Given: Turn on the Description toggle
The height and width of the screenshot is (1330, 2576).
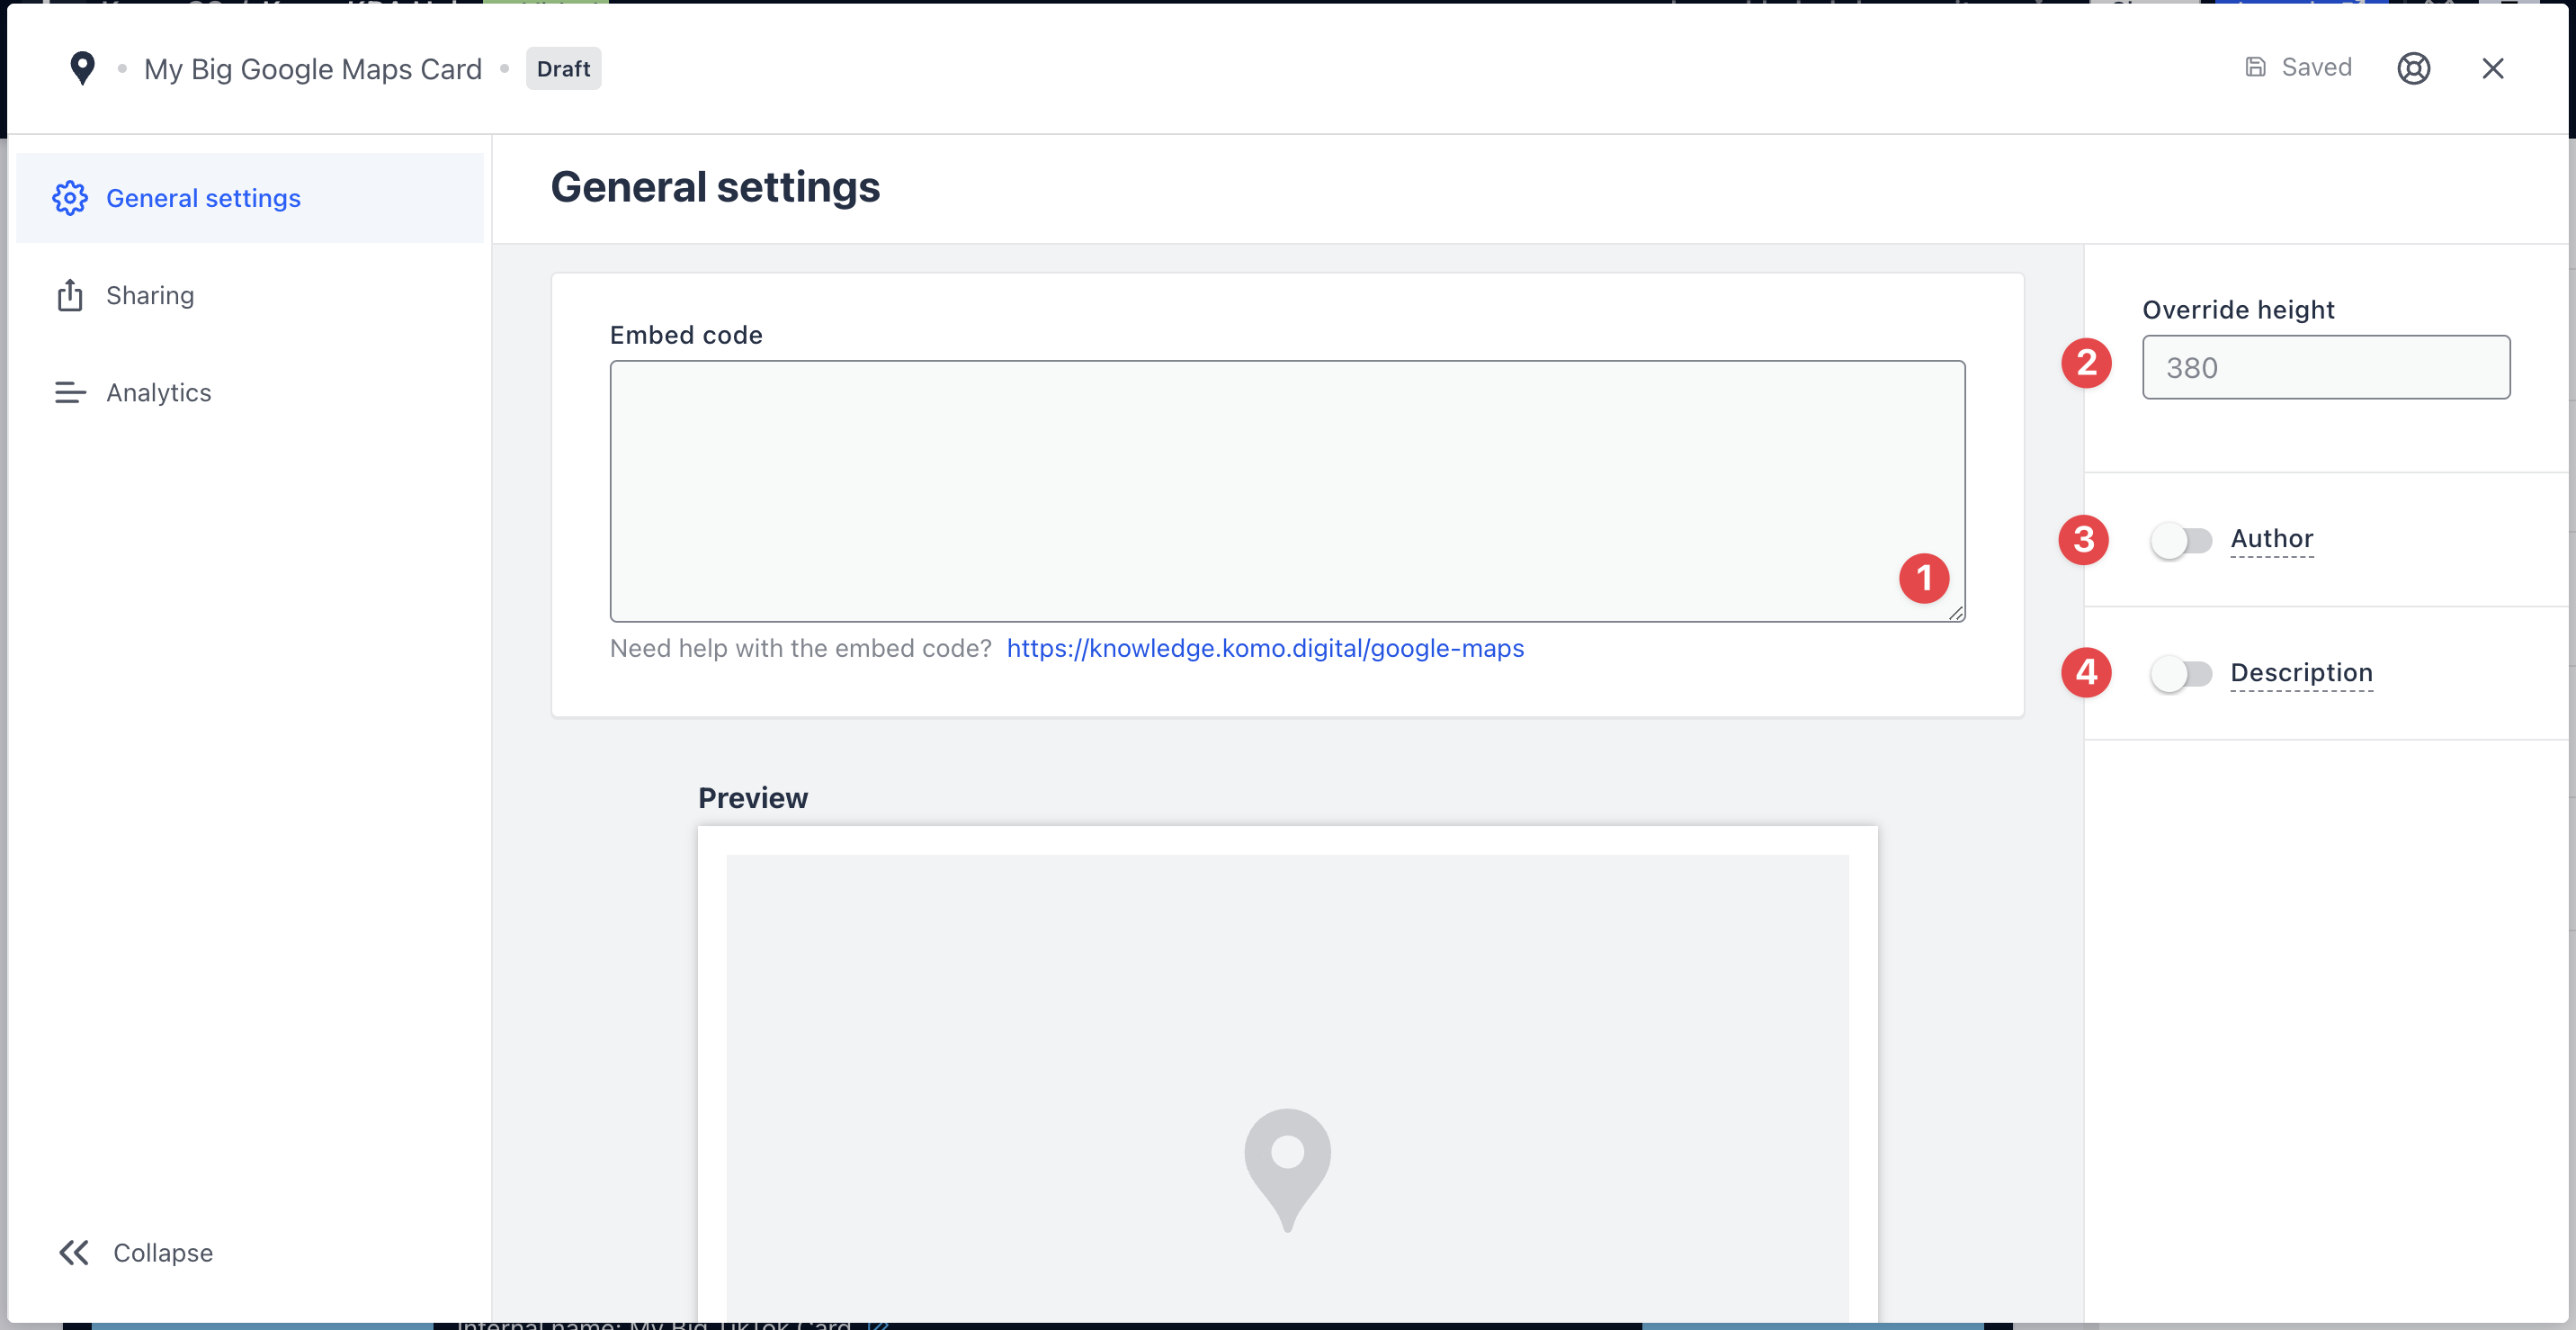Looking at the screenshot, I should 2181,673.
